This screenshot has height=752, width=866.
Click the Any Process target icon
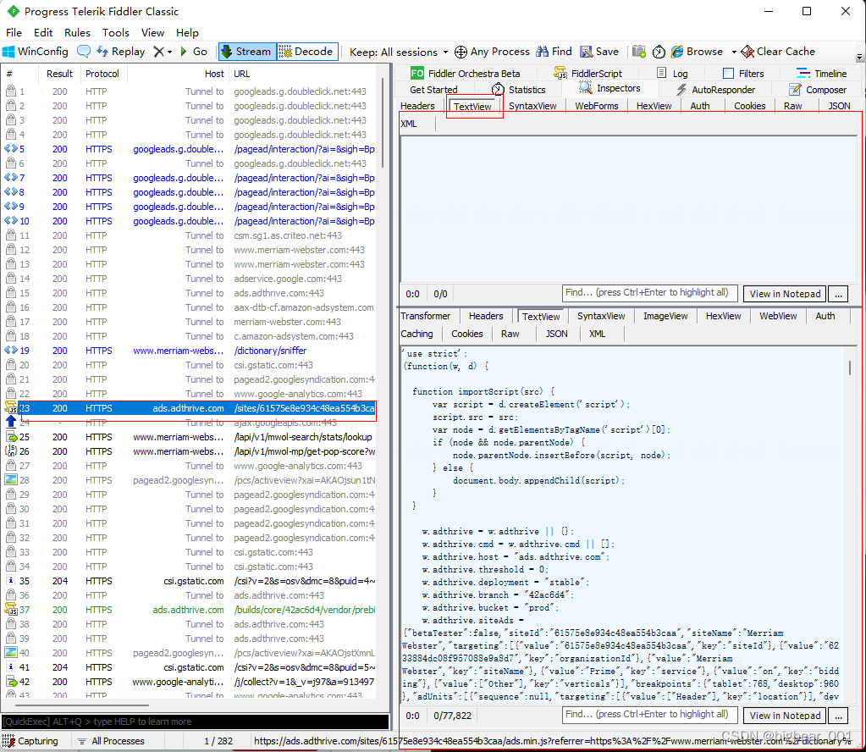pos(461,52)
